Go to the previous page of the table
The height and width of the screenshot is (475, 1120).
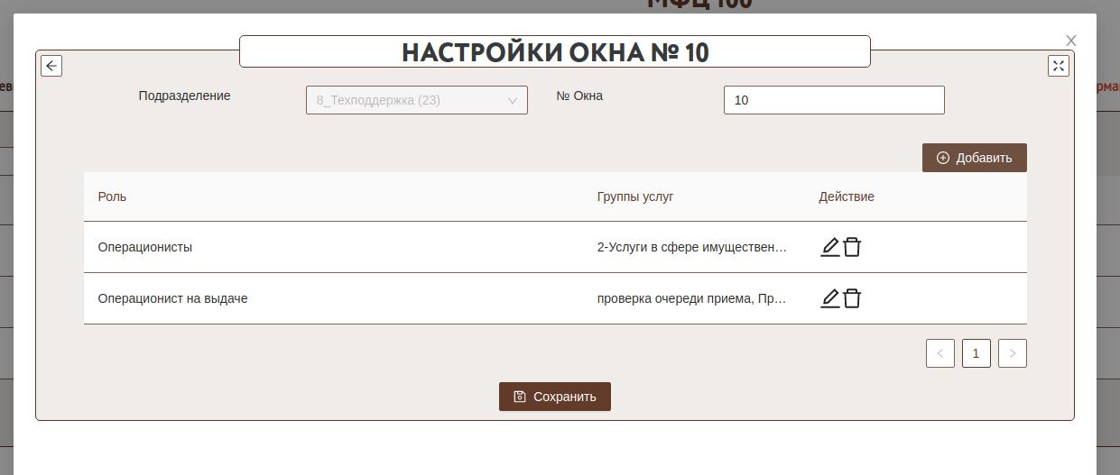(x=940, y=353)
